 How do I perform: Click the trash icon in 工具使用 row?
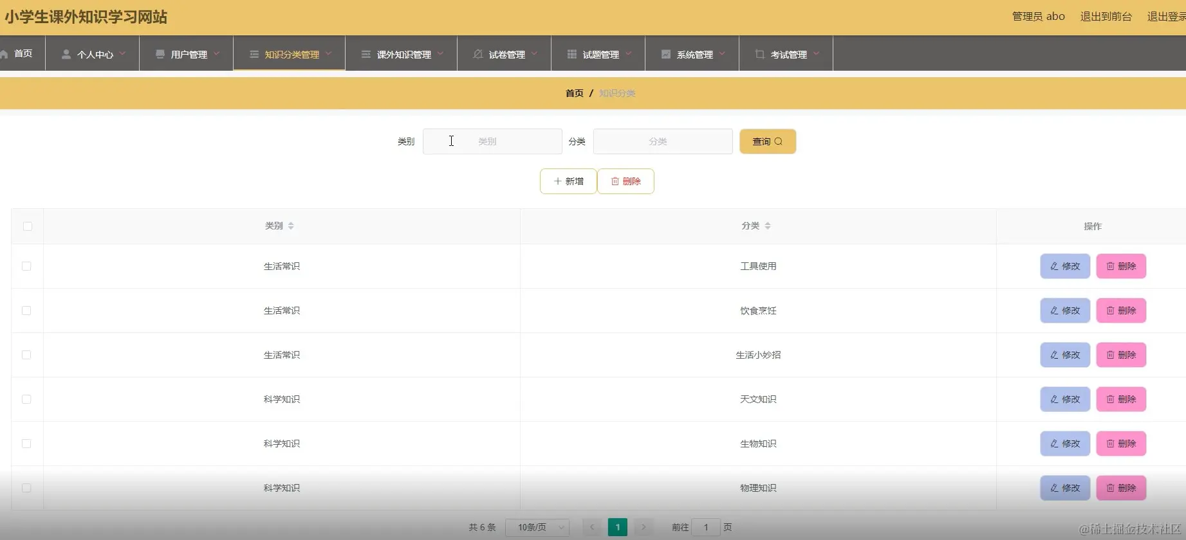point(1110,266)
